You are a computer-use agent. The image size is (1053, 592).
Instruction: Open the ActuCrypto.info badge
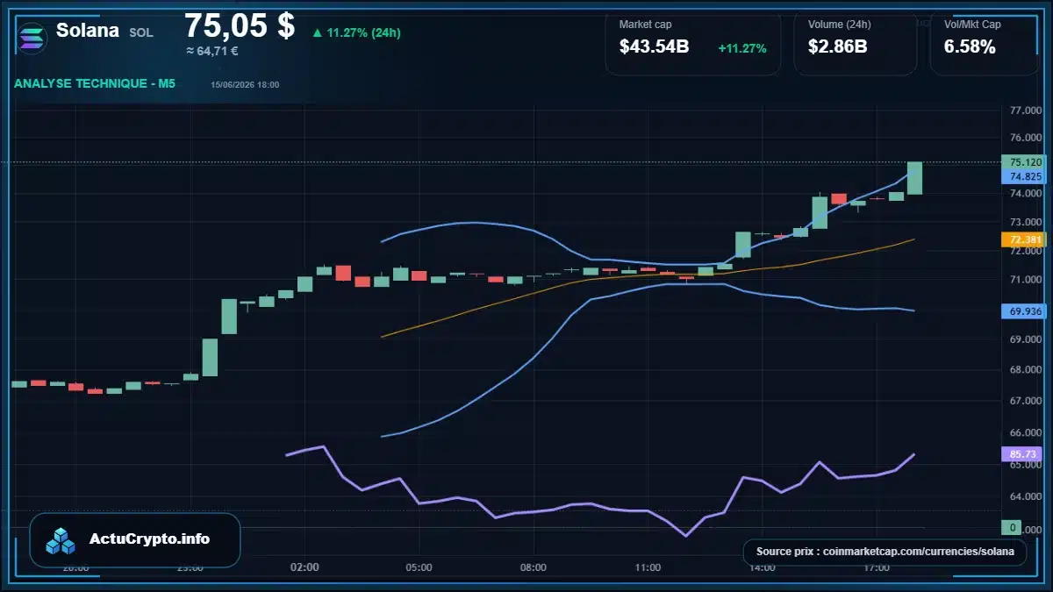coord(135,540)
